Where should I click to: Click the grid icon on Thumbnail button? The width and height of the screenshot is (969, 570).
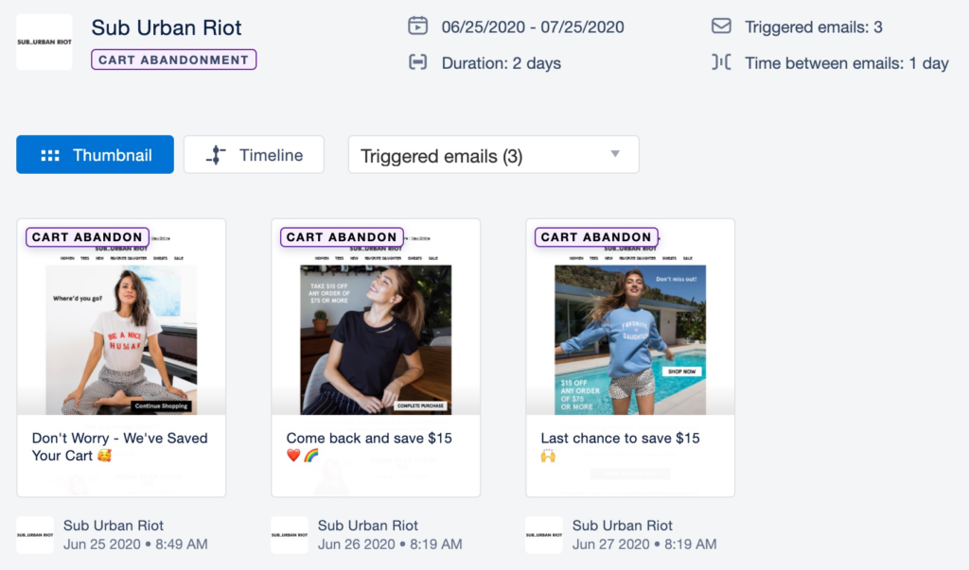[x=50, y=156]
